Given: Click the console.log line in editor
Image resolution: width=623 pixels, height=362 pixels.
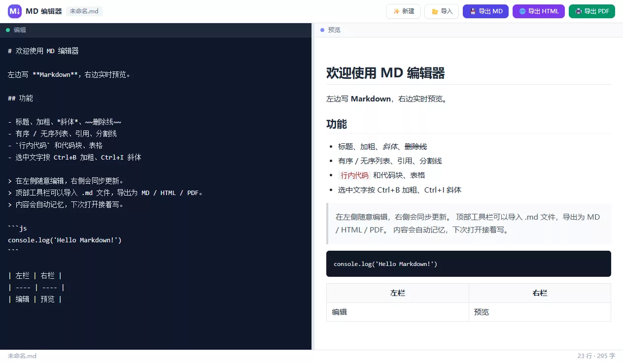Looking at the screenshot, I should [65, 240].
